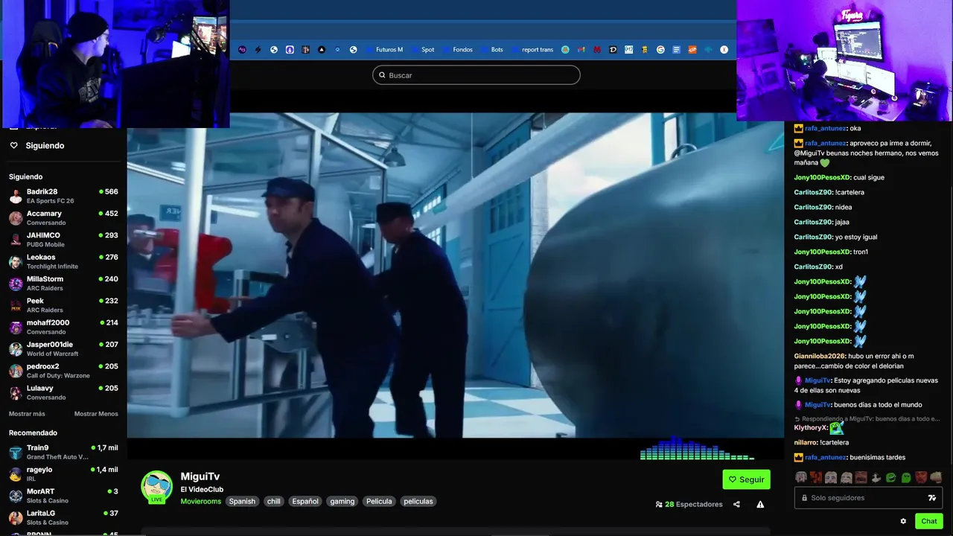953x536 pixels.
Task: Click KlythoryX username in chat
Action: 810,427
